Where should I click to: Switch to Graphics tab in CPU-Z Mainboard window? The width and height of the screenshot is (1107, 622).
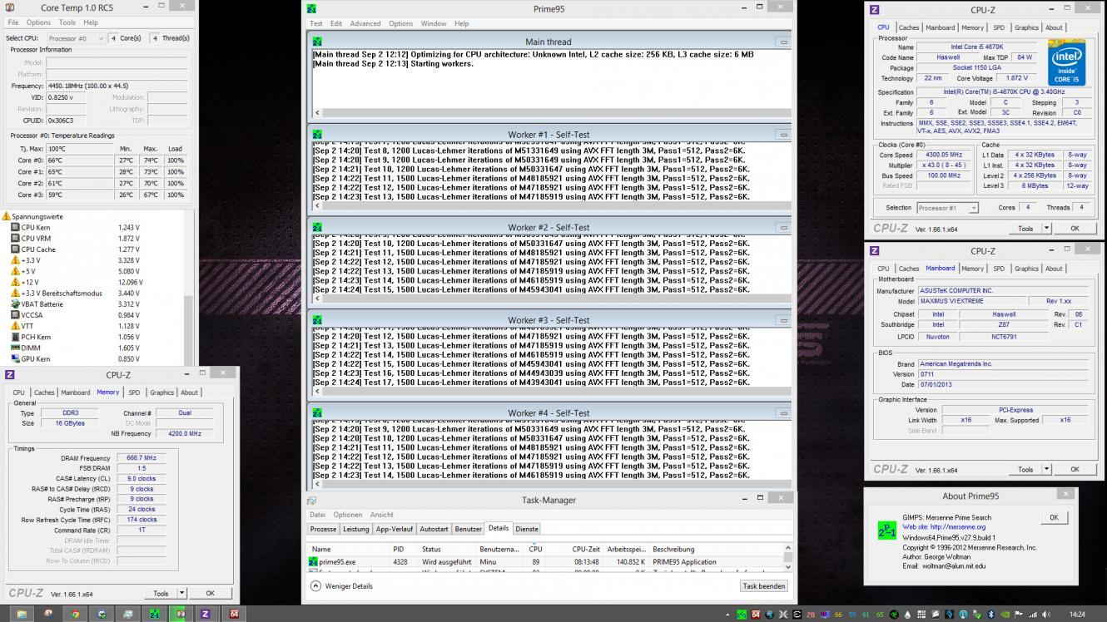point(1026,269)
